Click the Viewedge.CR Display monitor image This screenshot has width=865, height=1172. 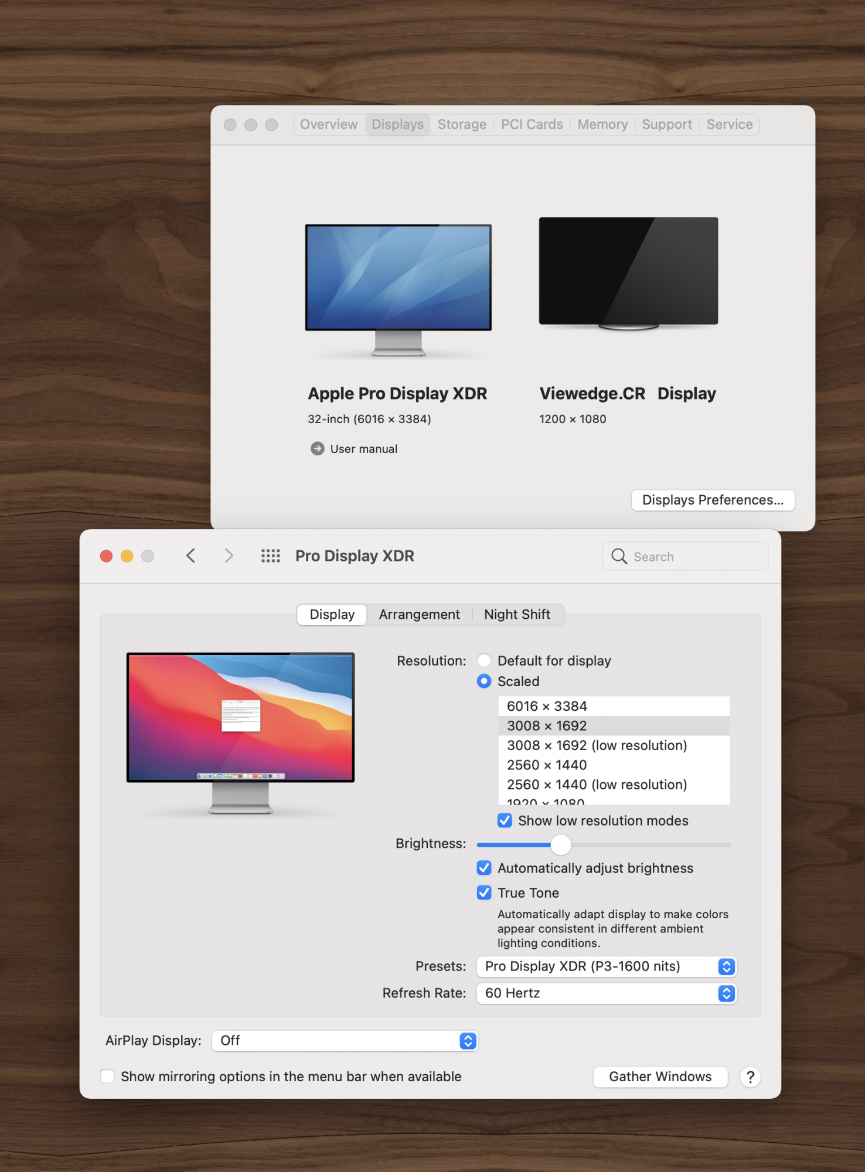[628, 273]
